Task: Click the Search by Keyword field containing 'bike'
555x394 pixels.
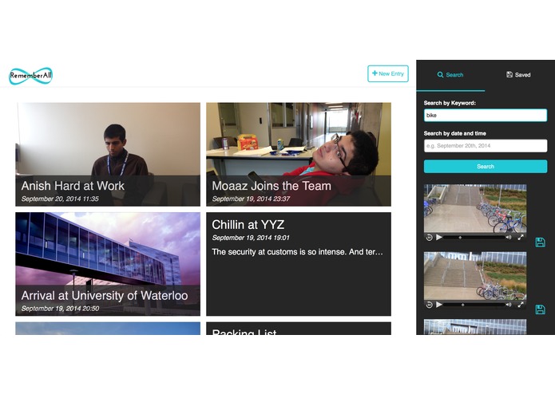Action: (x=486, y=115)
